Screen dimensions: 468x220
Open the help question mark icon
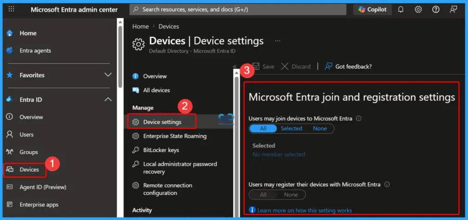point(436,10)
